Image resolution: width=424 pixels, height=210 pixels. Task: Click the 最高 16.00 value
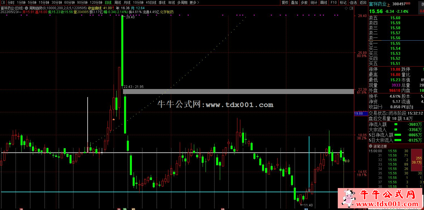(395, 75)
